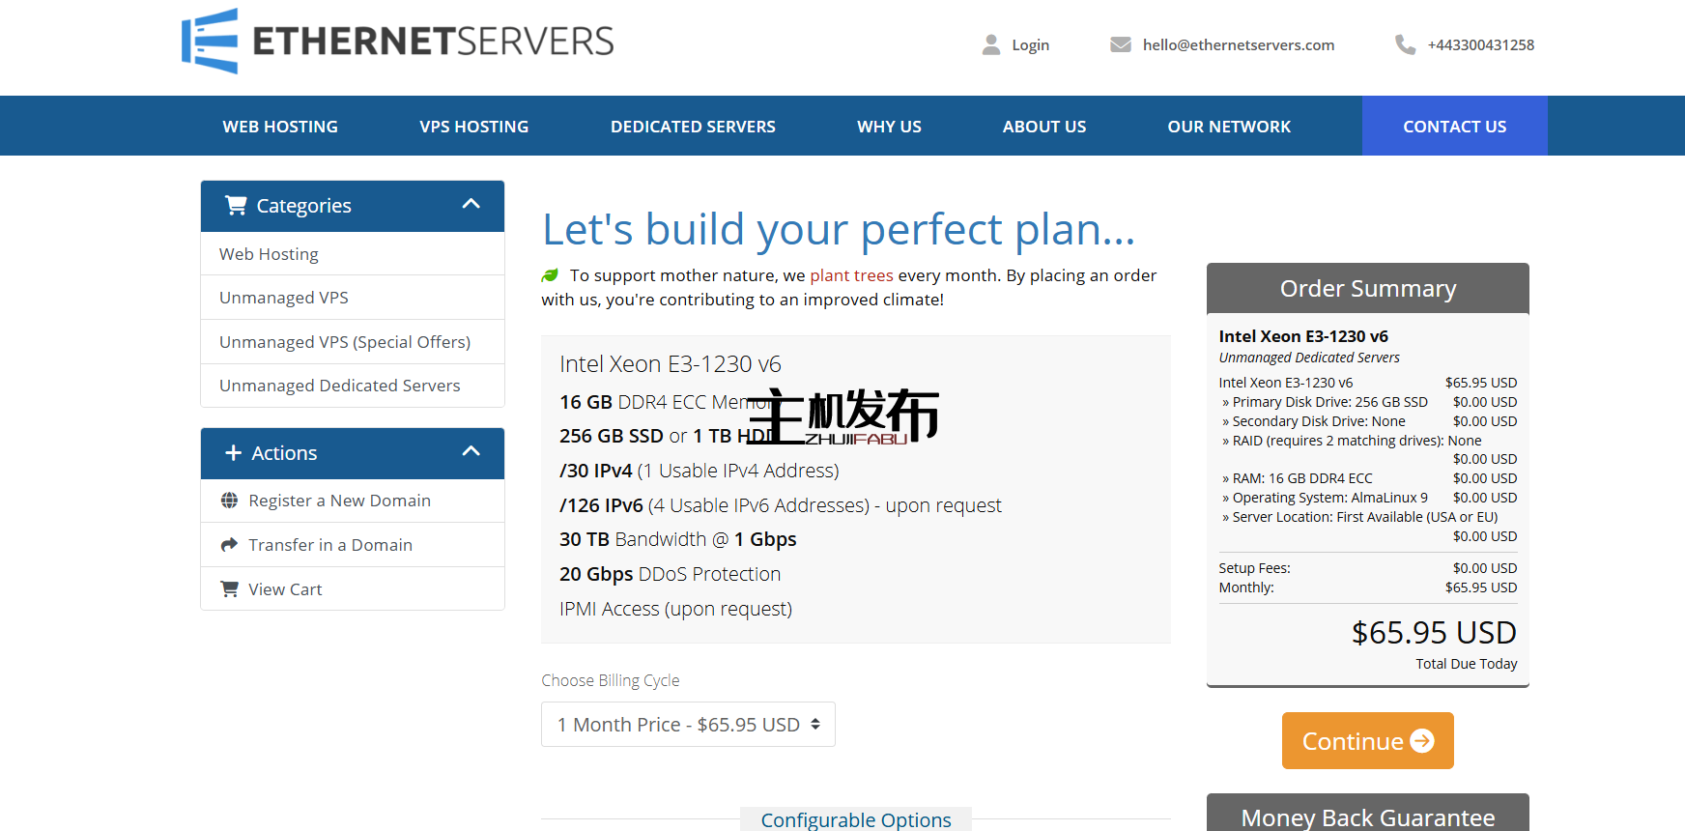Click the EthernetServers logo
This screenshot has height=831, width=1685.
(x=397, y=42)
